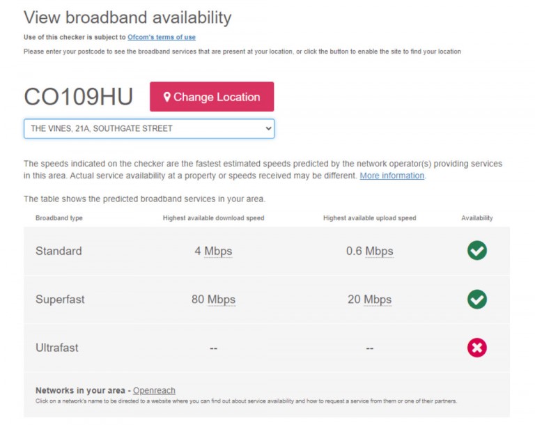The image size is (535, 425).
Task: Click the Highest available upload speed header
Action: [369, 218]
